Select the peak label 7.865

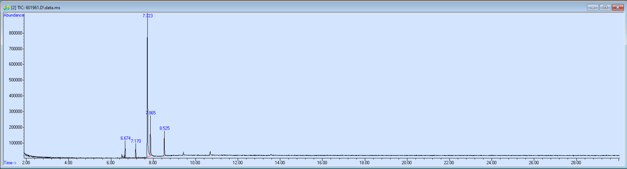[x=151, y=113]
